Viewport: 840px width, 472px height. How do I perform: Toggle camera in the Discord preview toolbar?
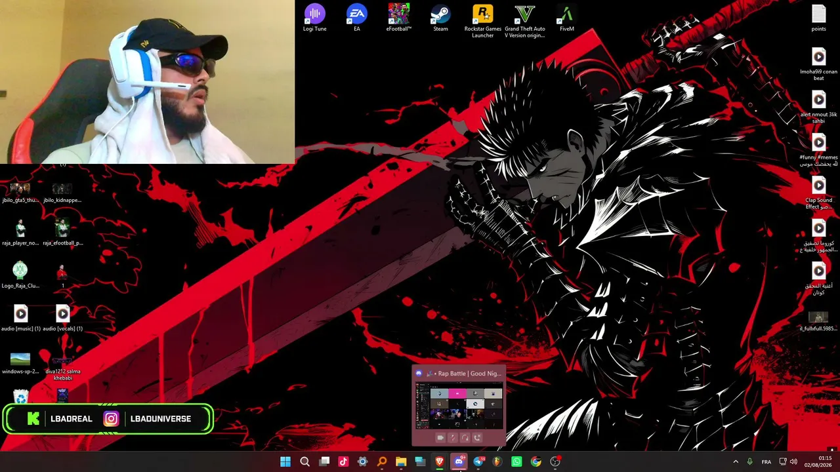click(440, 438)
